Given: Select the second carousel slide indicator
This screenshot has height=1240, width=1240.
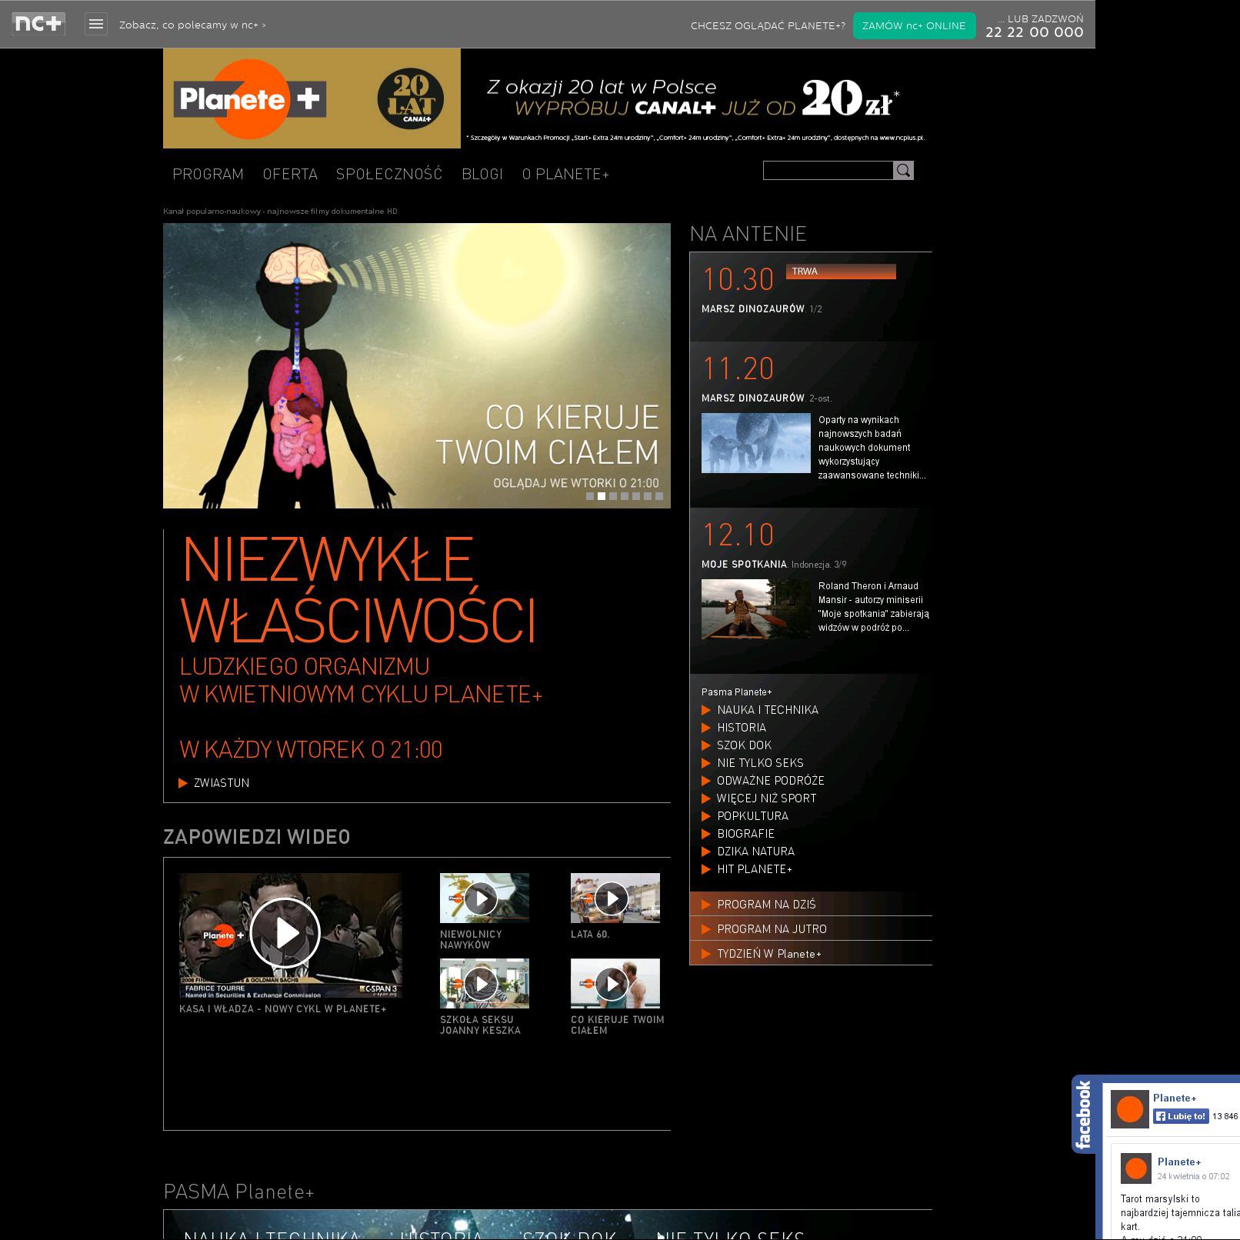Looking at the screenshot, I should 602,496.
